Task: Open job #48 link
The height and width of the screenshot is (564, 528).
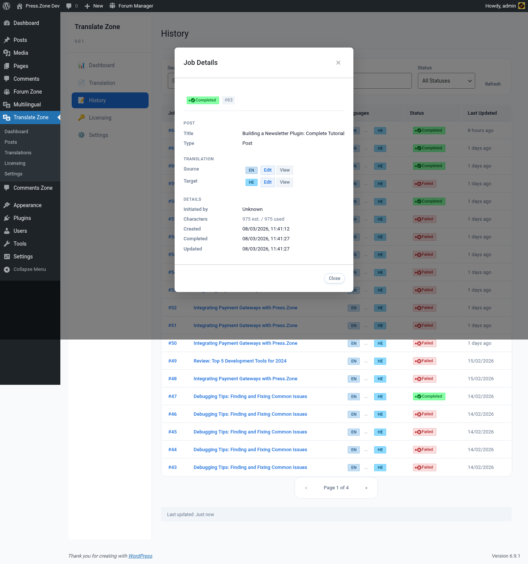Action: coord(172,379)
